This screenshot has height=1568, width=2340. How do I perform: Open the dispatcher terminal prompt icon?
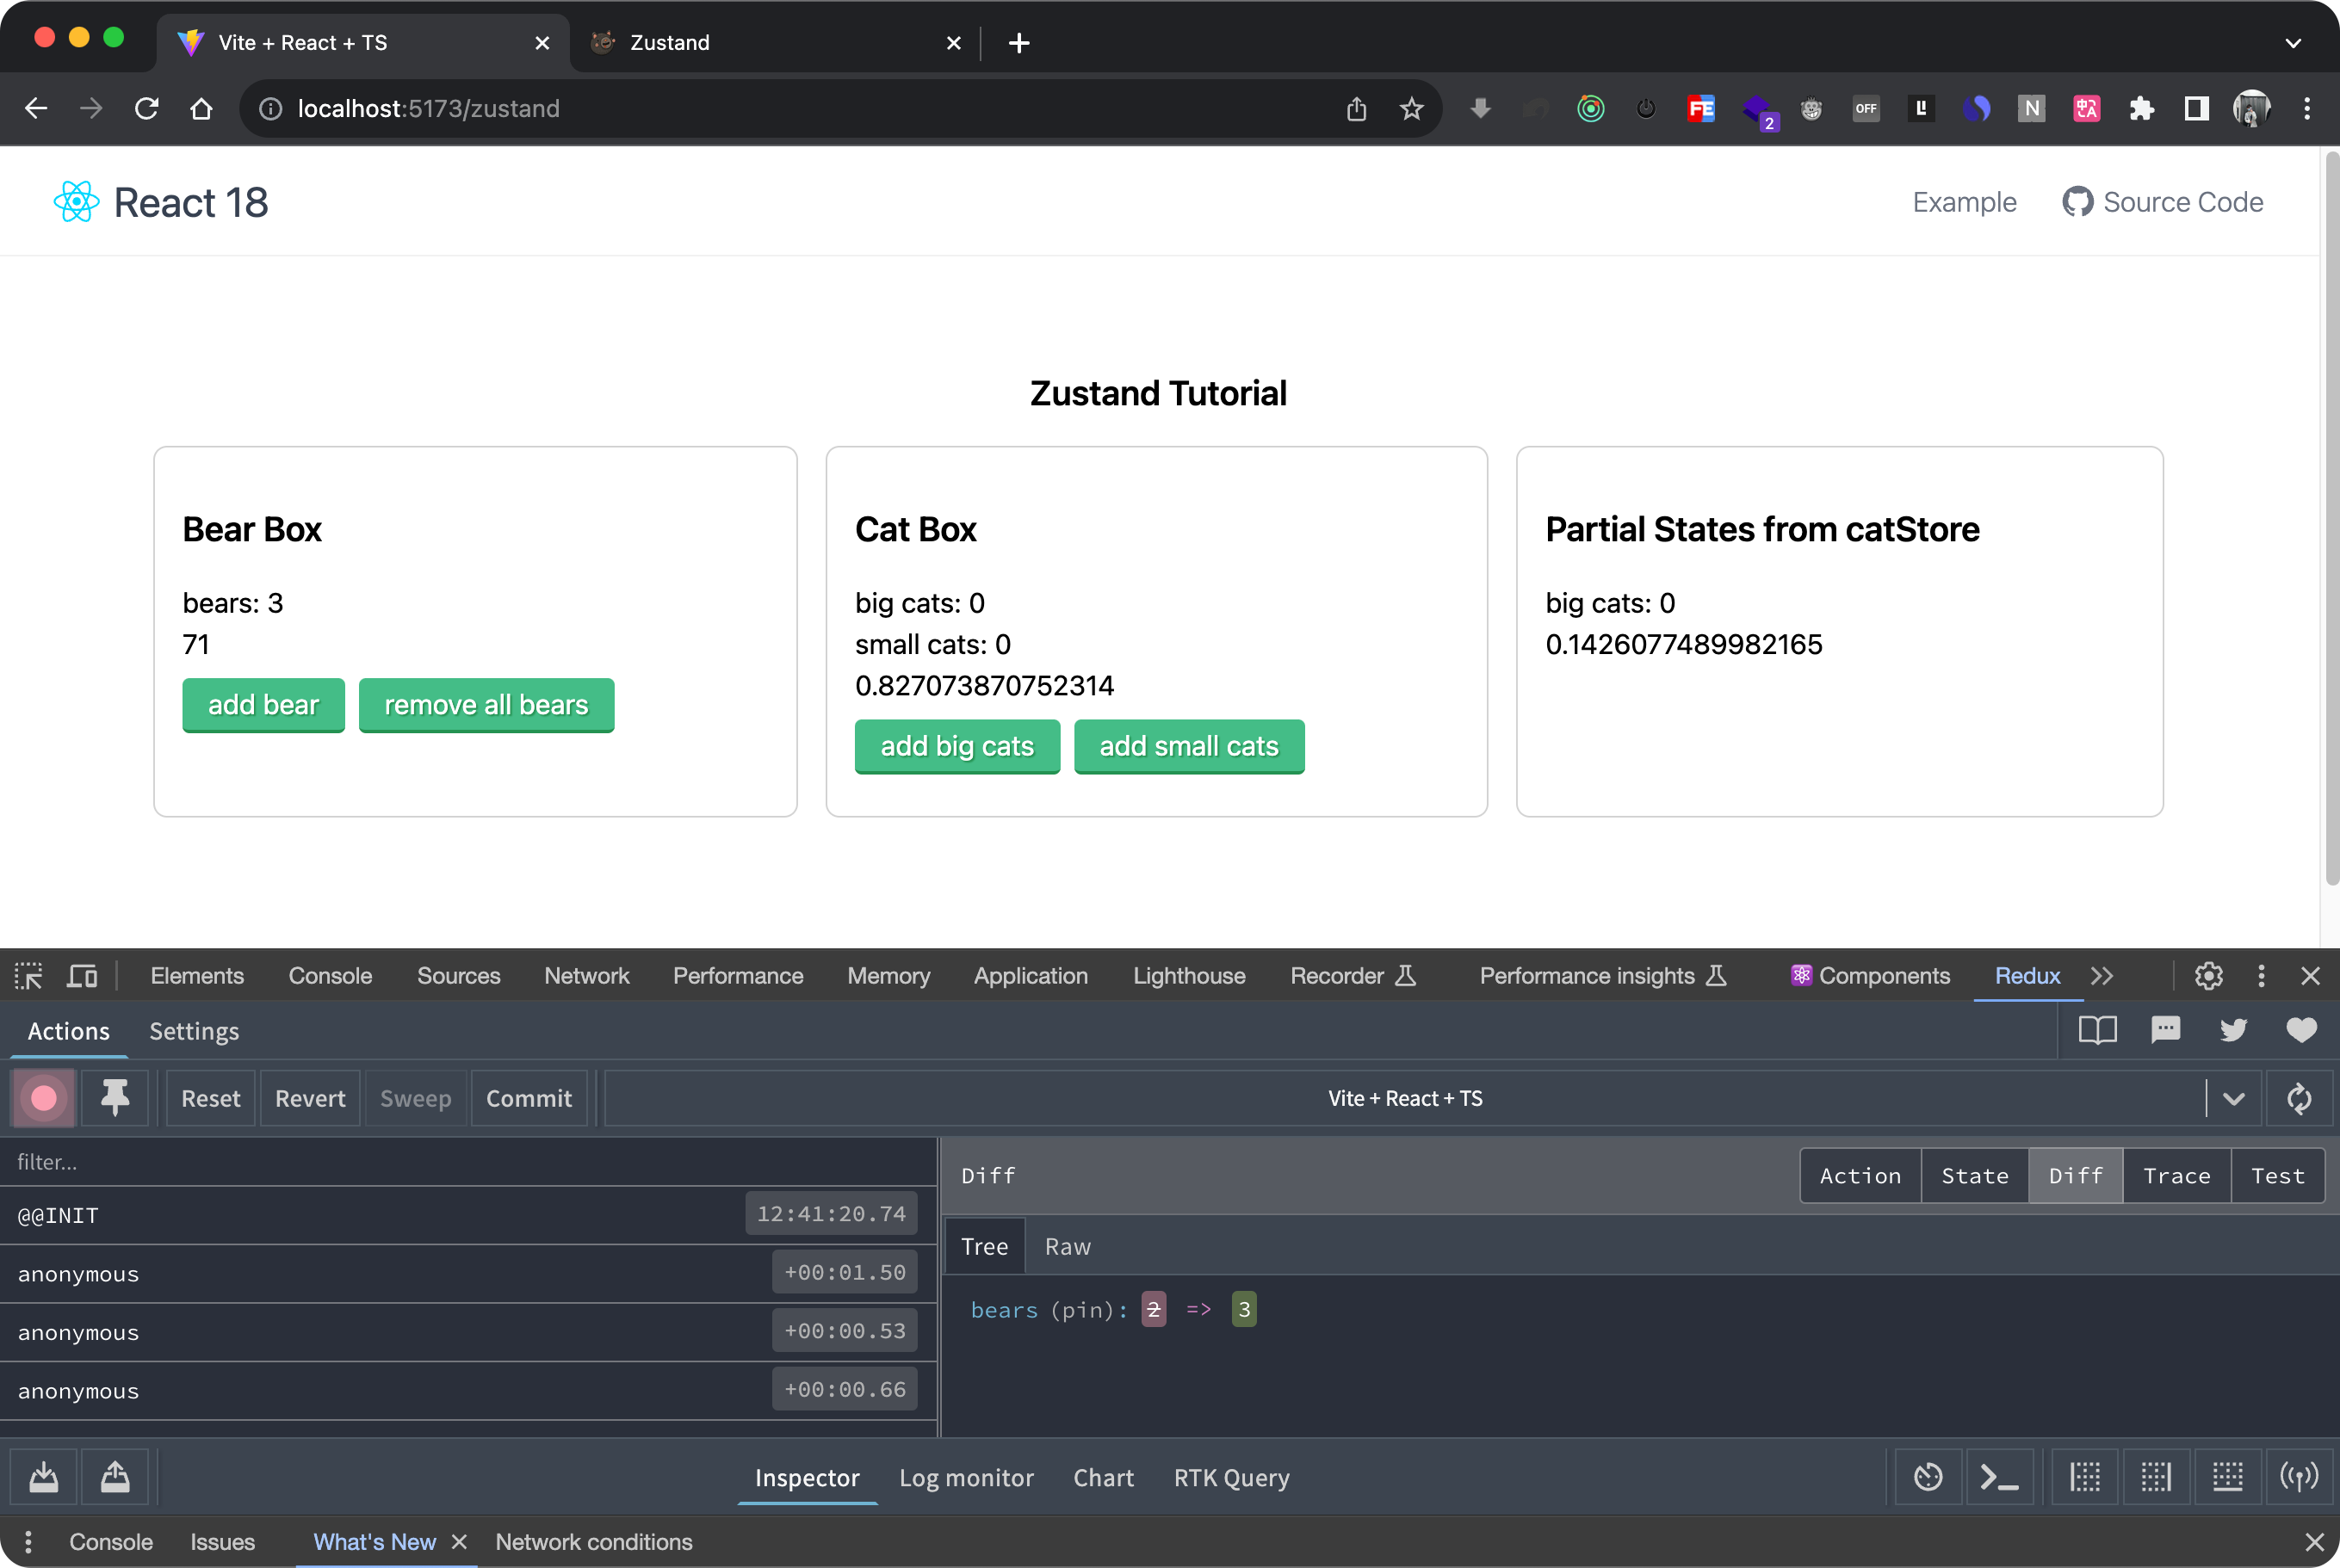click(1999, 1477)
